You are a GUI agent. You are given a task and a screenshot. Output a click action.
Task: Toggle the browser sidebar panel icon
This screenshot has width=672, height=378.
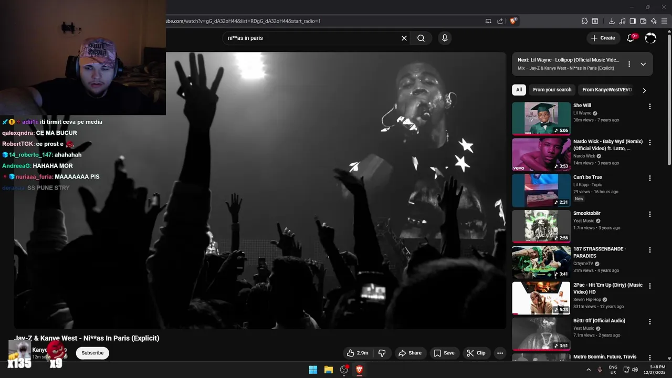point(633,21)
